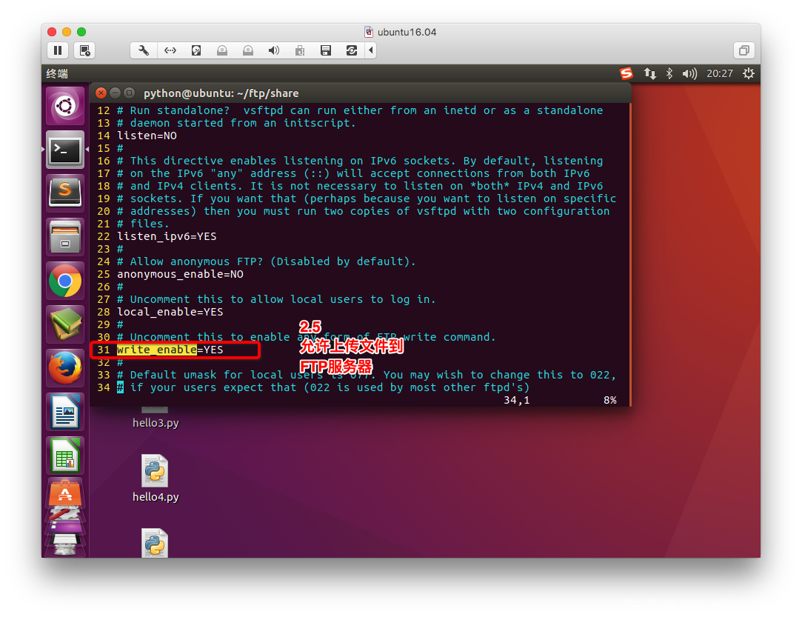Viewport: 802px width, 617px height.
Task: Click the network adapter arrows icon
Action: point(170,50)
